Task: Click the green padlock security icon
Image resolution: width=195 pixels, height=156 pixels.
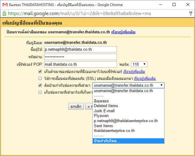Action: pos(4,13)
